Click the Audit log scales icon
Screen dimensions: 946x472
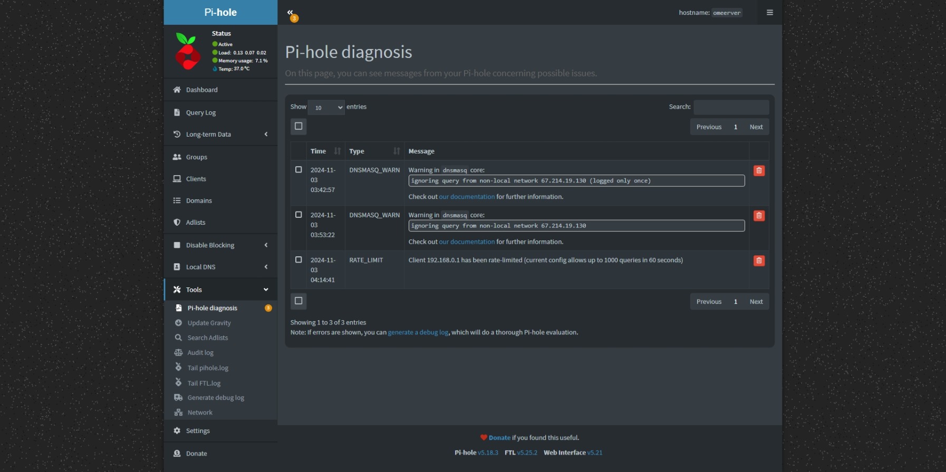click(178, 352)
